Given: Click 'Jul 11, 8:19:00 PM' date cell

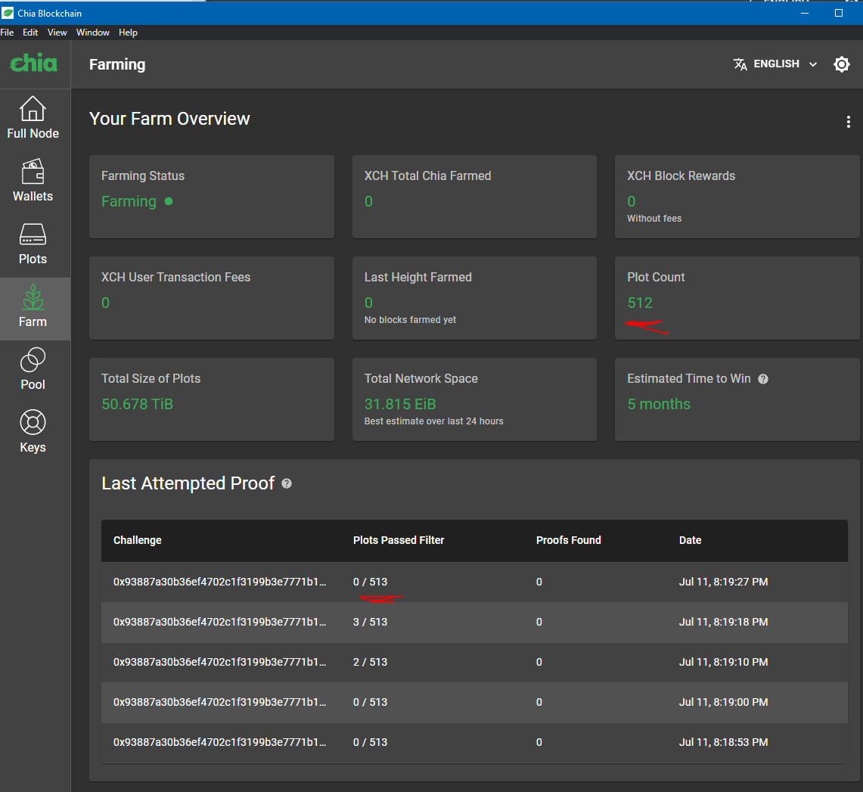Looking at the screenshot, I should (723, 702).
